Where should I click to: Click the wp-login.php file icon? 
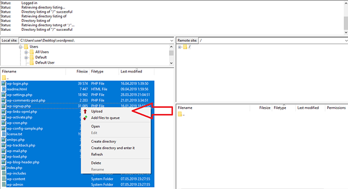[3, 84]
